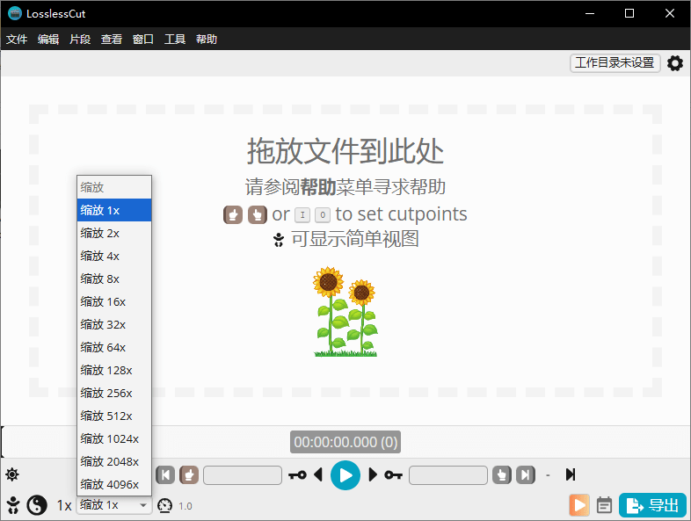Open the 文件 menu
The height and width of the screenshot is (521, 691).
point(17,40)
